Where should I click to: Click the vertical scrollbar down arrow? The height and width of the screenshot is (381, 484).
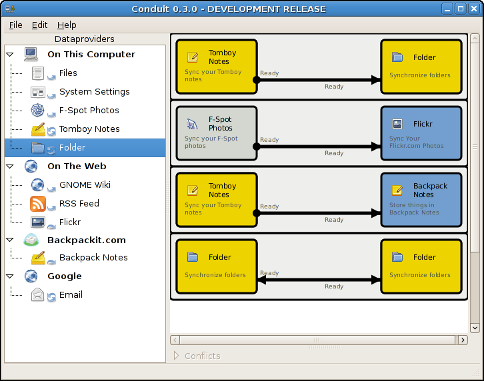pyautogui.click(x=475, y=327)
